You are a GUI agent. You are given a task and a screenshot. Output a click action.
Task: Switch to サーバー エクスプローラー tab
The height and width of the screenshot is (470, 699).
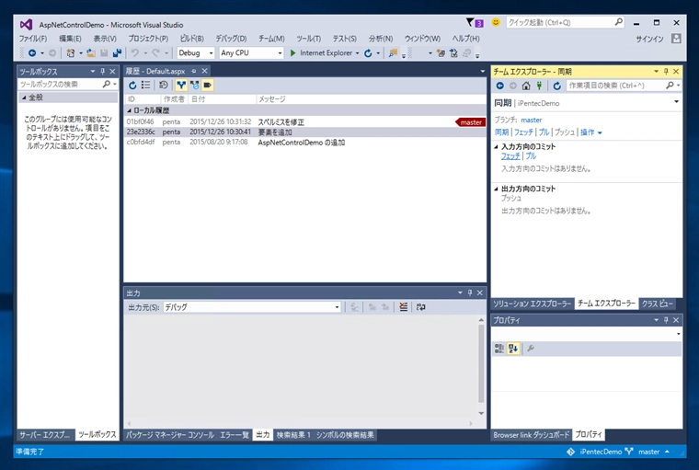44,435
